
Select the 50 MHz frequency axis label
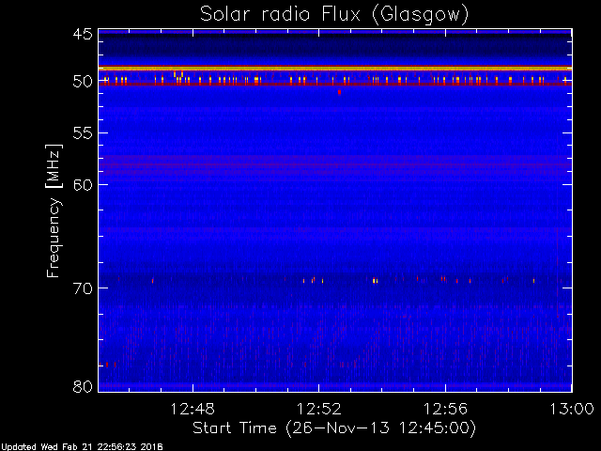[83, 82]
